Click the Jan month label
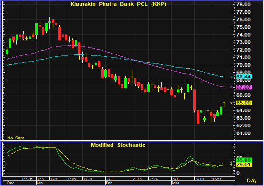Viewport: 264px width, 186px height. point(40,183)
